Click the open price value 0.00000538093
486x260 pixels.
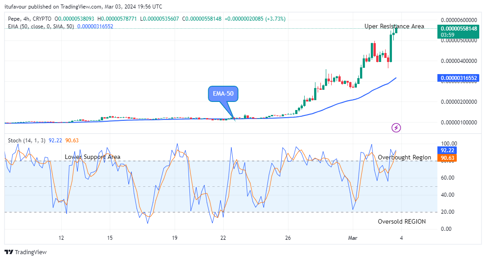click(x=76, y=19)
